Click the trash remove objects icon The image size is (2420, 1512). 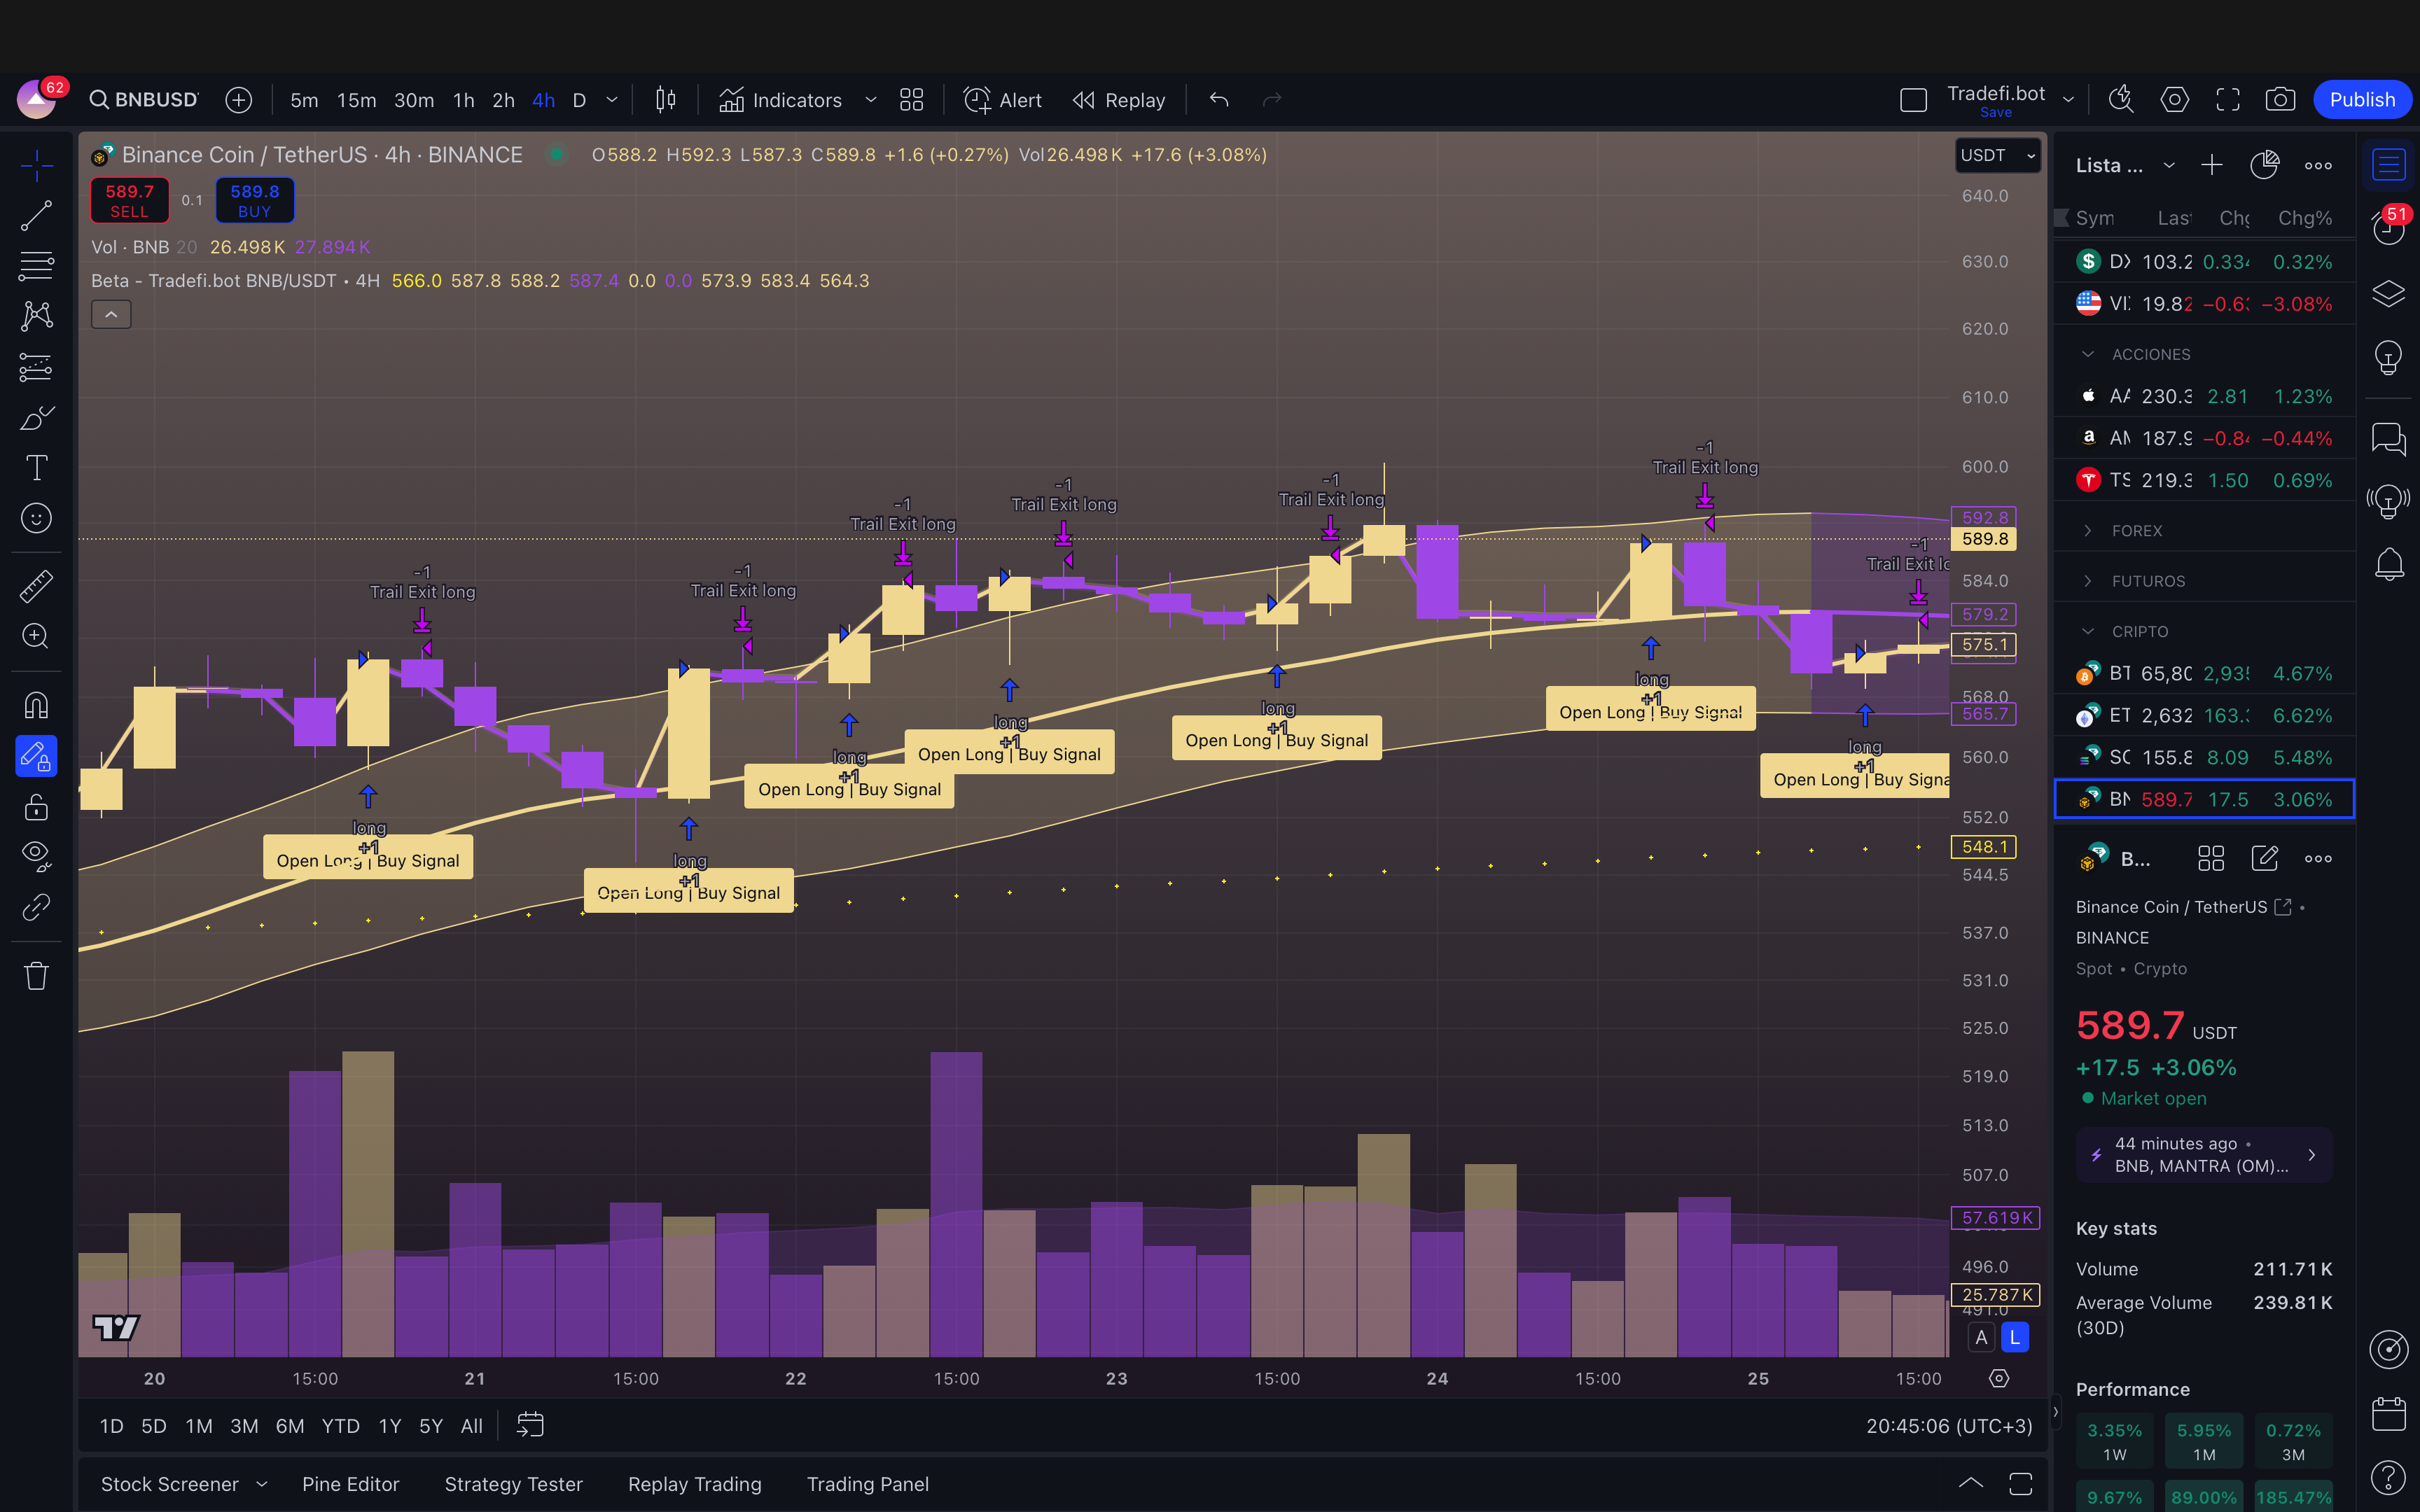point(36,976)
